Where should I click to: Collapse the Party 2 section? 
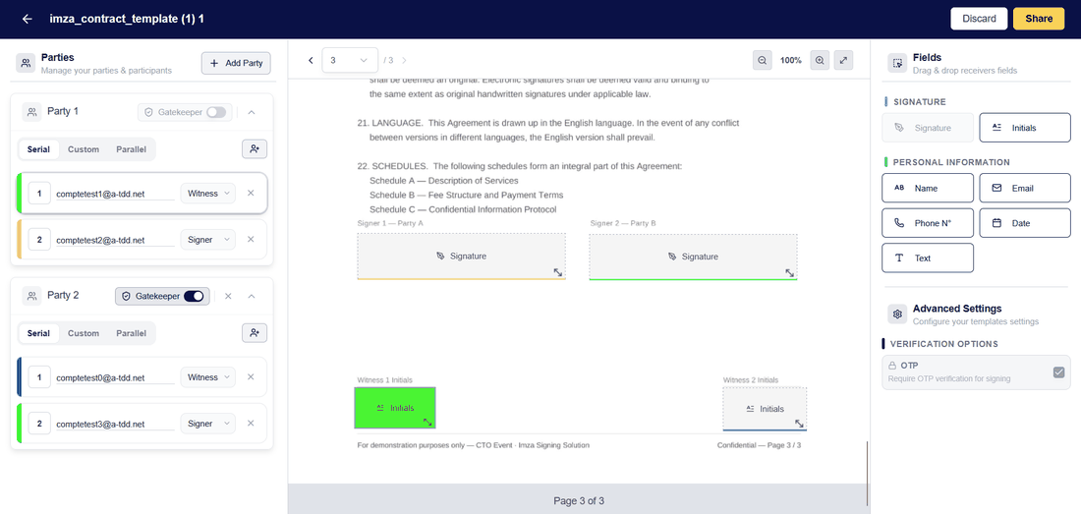[x=252, y=296]
